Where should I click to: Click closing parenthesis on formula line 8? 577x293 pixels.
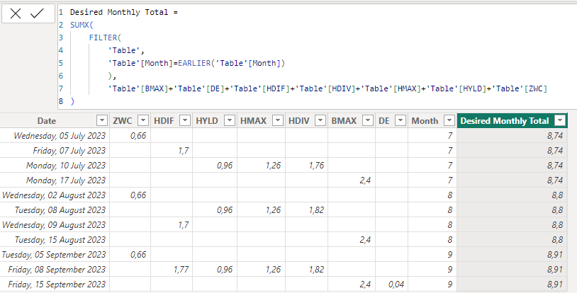[72, 101]
